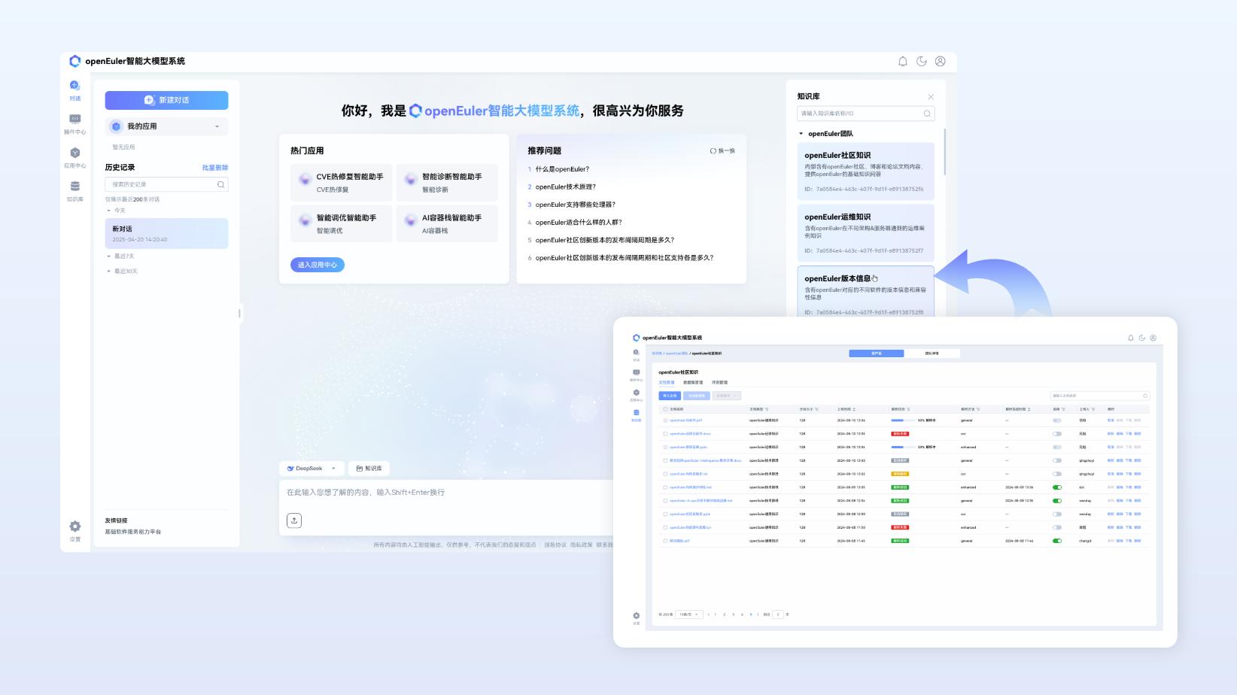Click 基础软件服务能力平台 link

coord(133,532)
